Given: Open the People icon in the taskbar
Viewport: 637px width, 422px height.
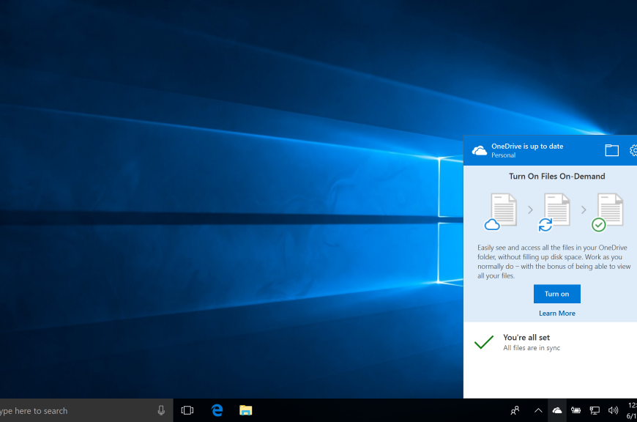Looking at the screenshot, I should click(x=515, y=410).
